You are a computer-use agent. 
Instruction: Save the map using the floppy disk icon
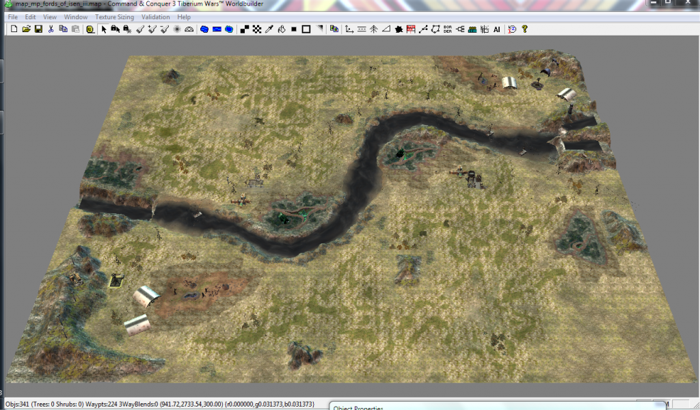[38, 29]
